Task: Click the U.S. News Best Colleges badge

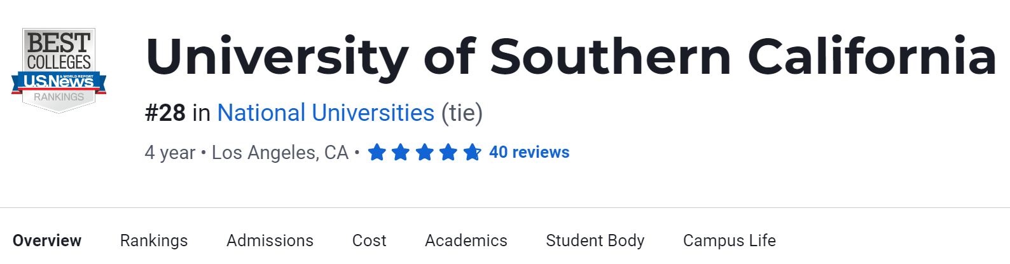Action: point(59,70)
